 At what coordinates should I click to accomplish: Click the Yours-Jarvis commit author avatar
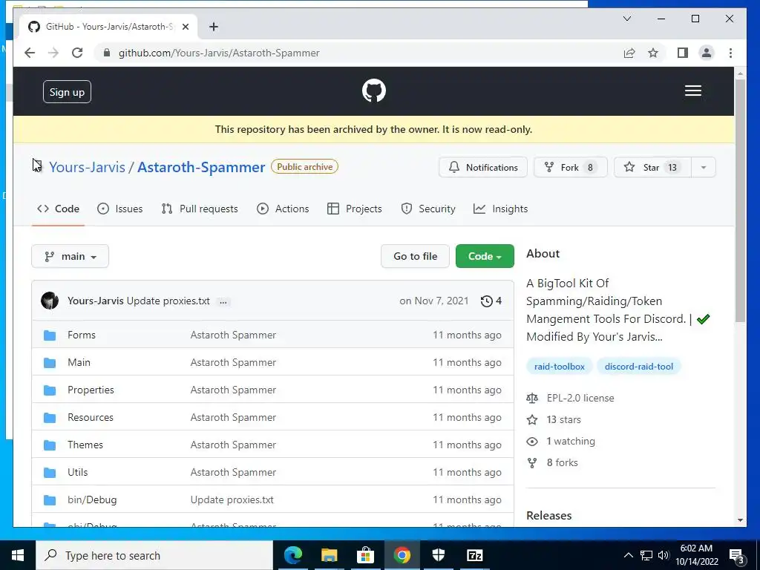[x=50, y=301]
